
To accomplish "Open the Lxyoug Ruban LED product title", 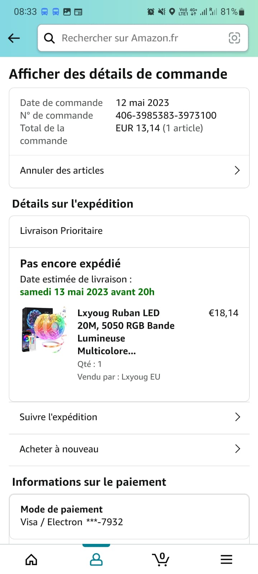I will pos(126,331).
